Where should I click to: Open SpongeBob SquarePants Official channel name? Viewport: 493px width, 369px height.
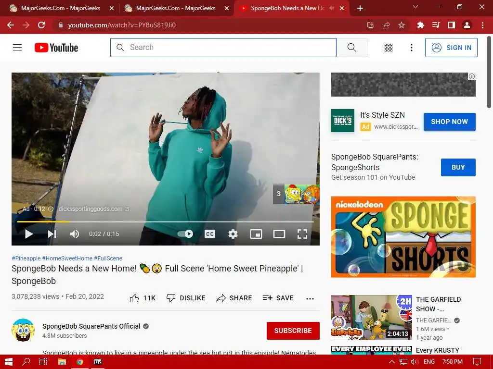[91, 326]
